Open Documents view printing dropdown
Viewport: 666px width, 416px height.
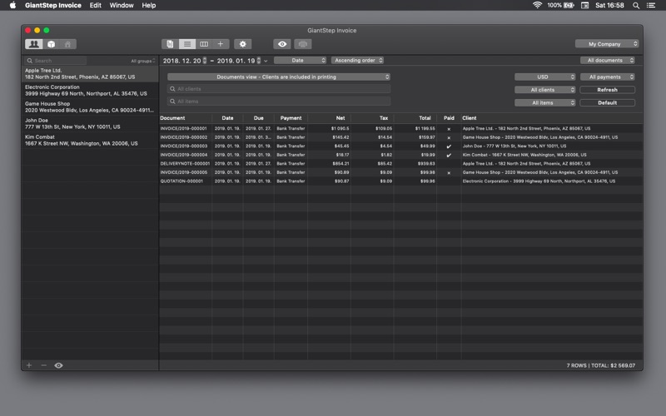click(279, 77)
